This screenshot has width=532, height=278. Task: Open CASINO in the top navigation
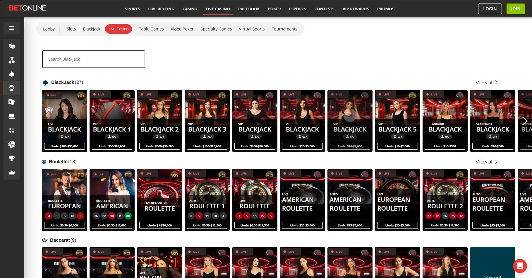click(190, 9)
